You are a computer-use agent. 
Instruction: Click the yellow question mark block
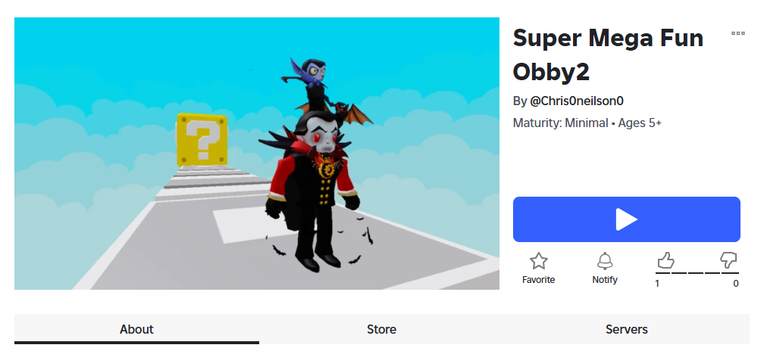tap(202, 140)
